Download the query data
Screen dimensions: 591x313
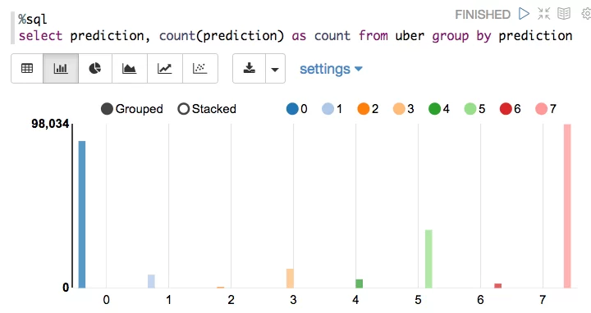250,69
